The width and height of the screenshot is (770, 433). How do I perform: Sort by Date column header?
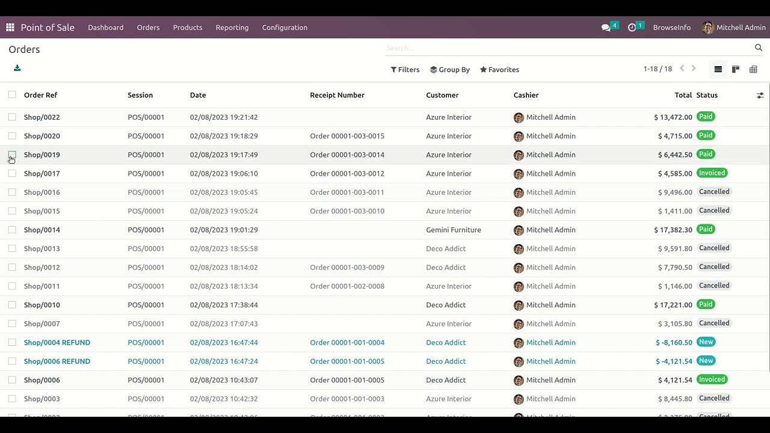point(198,95)
